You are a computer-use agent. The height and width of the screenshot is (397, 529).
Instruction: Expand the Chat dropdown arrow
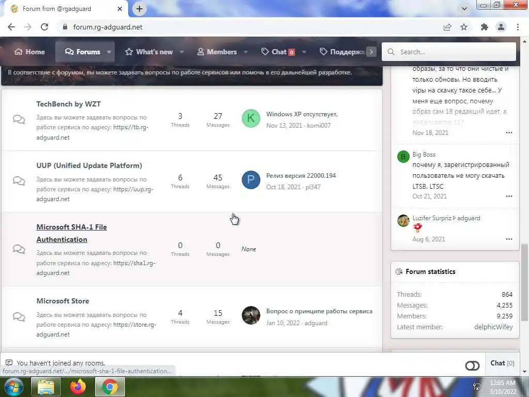(304, 52)
